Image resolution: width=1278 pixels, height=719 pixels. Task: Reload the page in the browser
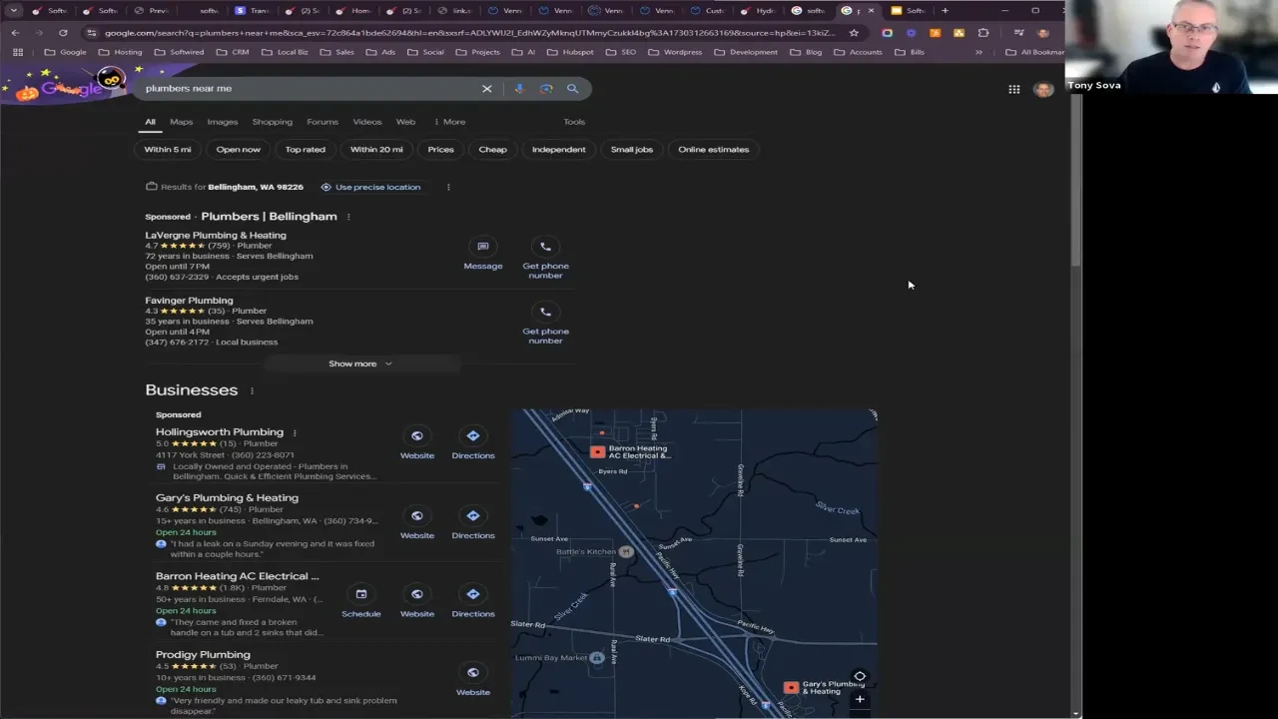(x=63, y=32)
